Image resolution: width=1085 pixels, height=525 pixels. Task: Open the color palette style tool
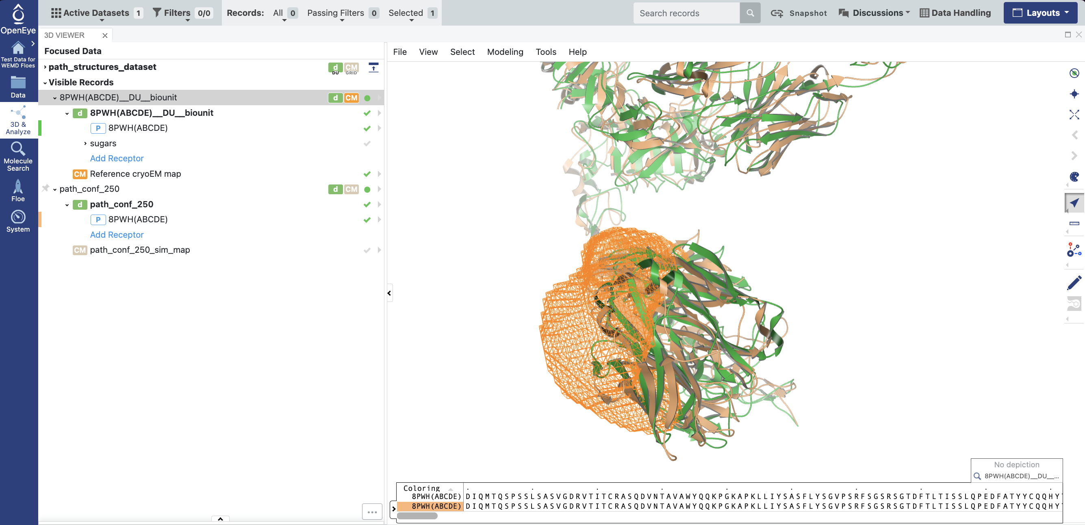click(1074, 177)
